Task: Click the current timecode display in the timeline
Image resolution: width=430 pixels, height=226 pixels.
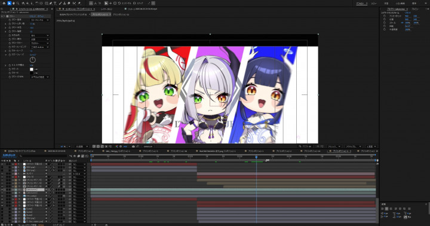Action: [9, 155]
